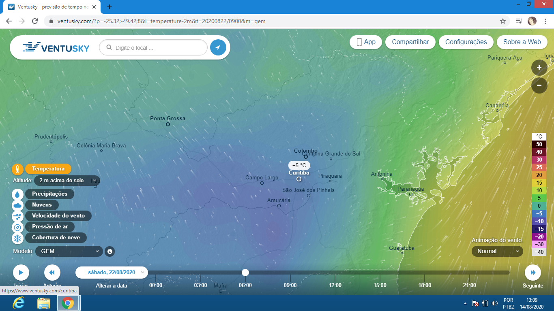Screen dimensions: 554x311
Task: Open Sobre a Web
Action: 522,42
